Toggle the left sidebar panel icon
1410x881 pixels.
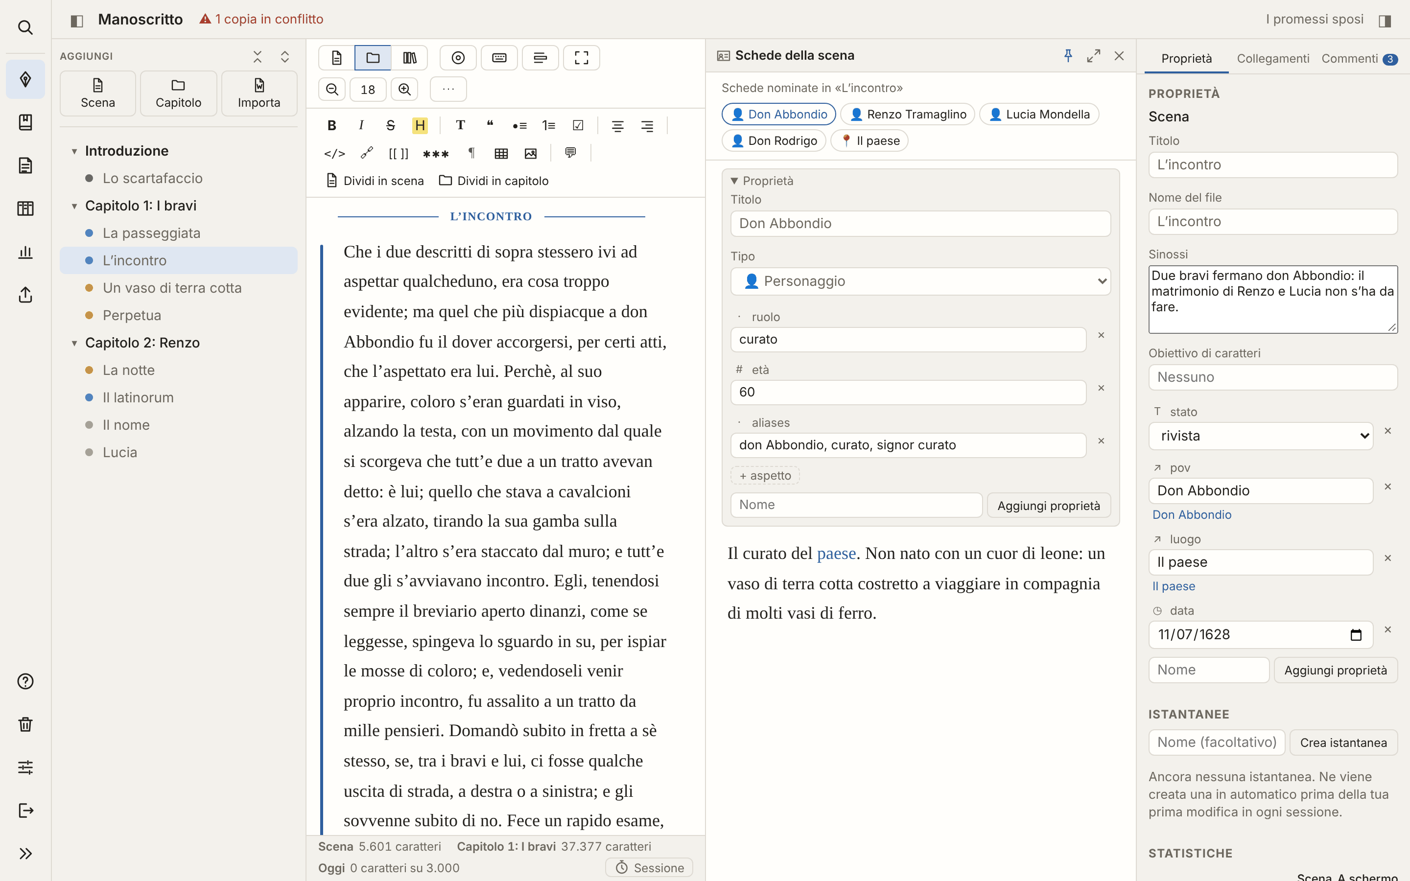(x=77, y=21)
